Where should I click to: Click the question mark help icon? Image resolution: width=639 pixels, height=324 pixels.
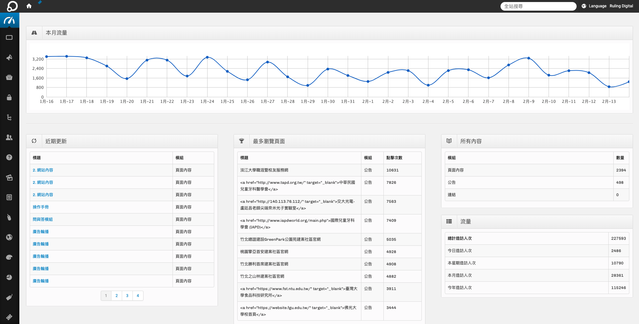click(x=9, y=158)
